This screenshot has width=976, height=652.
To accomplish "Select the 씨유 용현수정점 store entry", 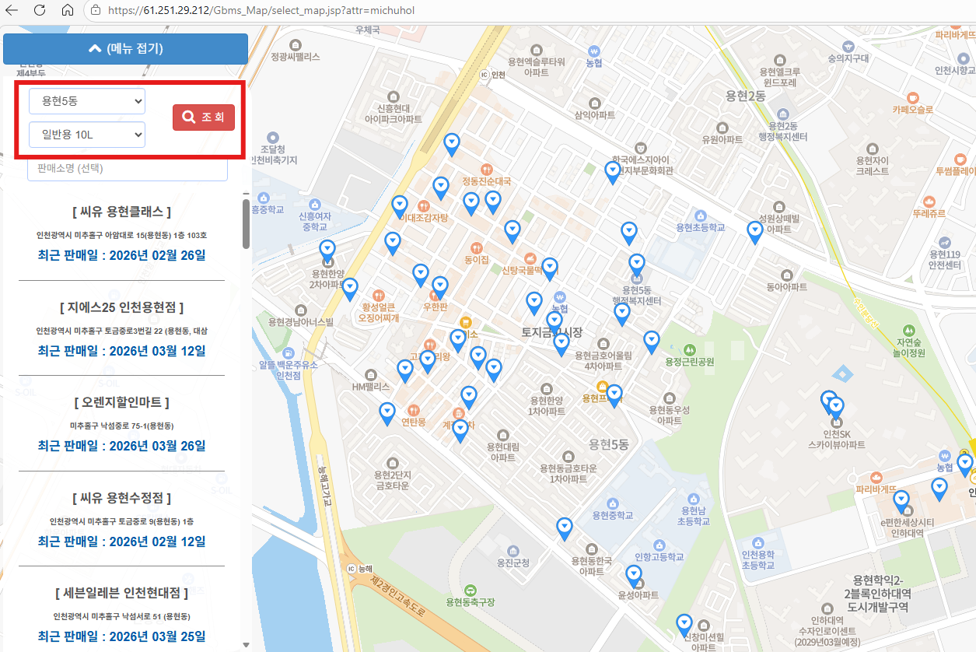I will click(122, 519).
